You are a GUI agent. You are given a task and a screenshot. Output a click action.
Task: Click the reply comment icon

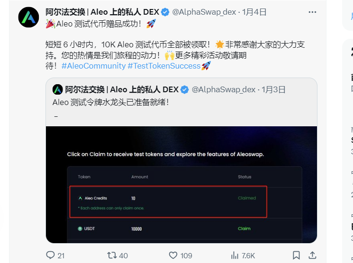pyautogui.click(x=50, y=255)
